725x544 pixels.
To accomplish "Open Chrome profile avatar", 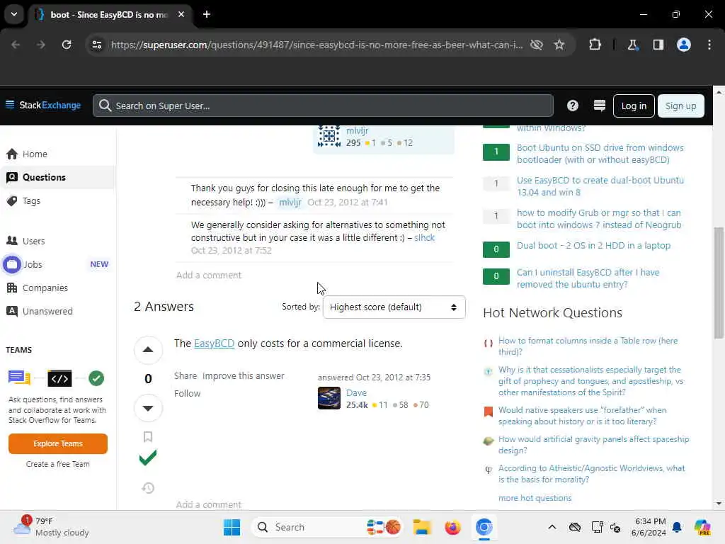I will pos(684,45).
